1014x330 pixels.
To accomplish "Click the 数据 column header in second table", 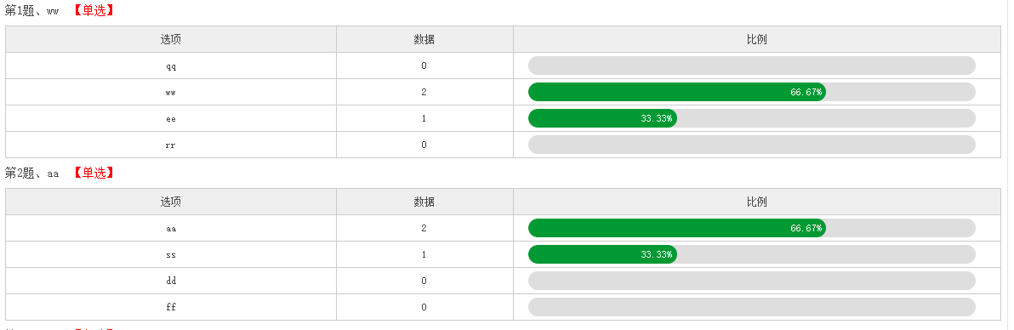I will (424, 202).
